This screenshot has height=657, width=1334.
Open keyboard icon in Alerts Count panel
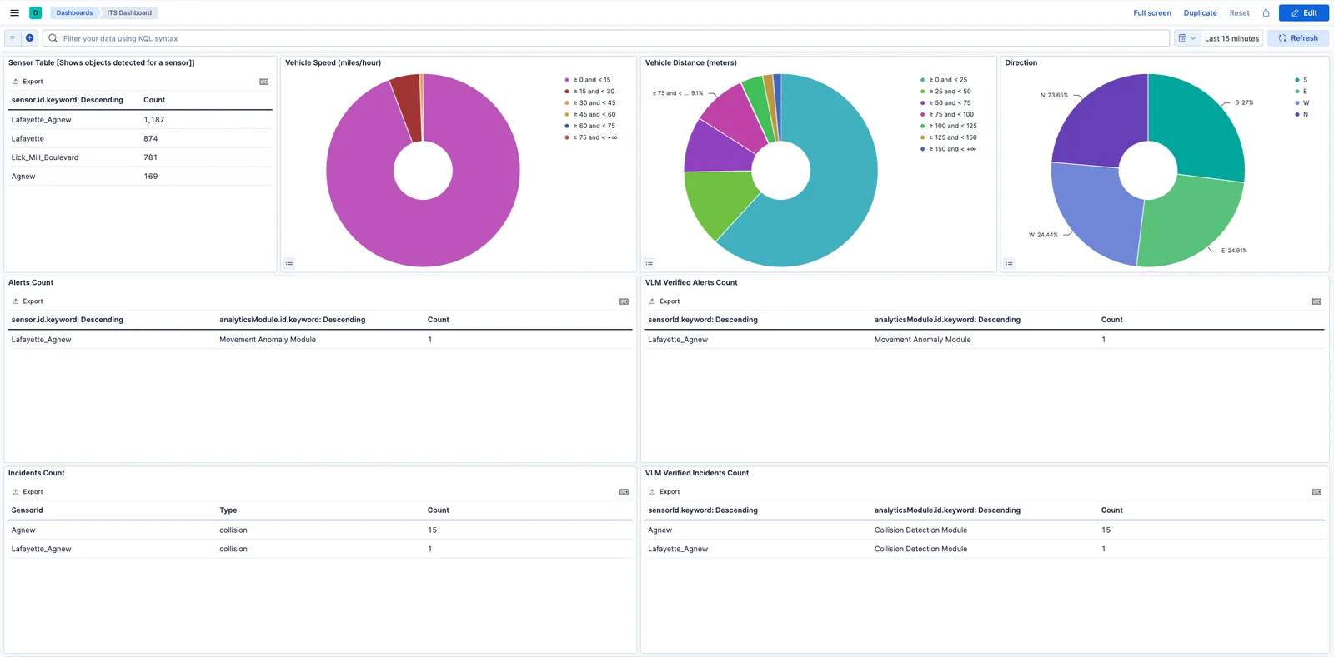click(624, 301)
